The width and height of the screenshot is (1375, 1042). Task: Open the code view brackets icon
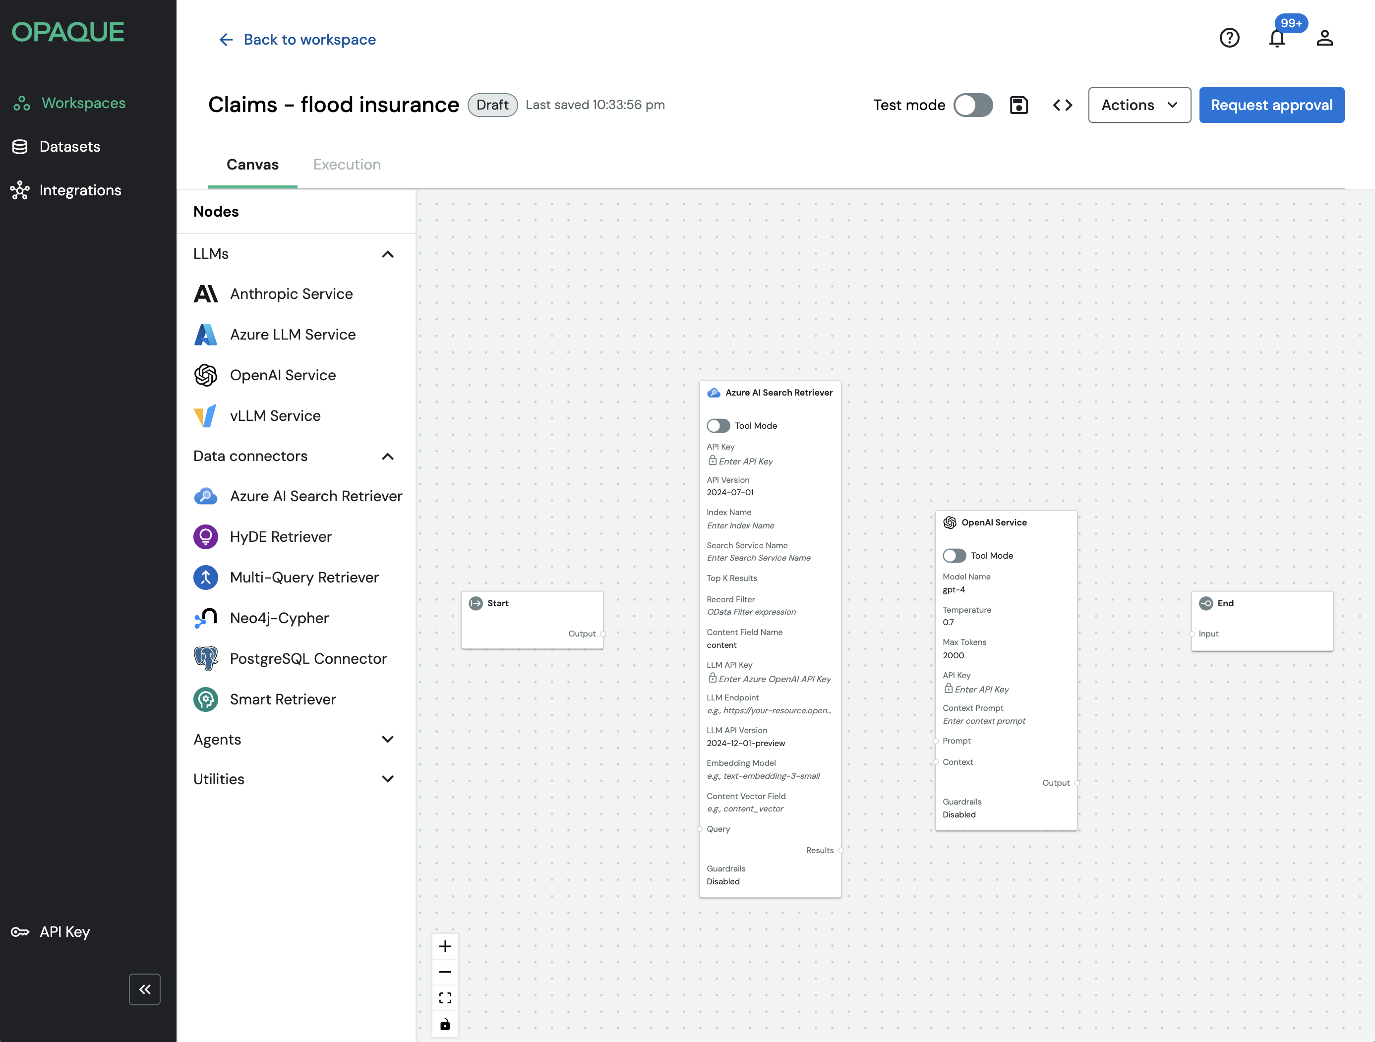(1062, 105)
